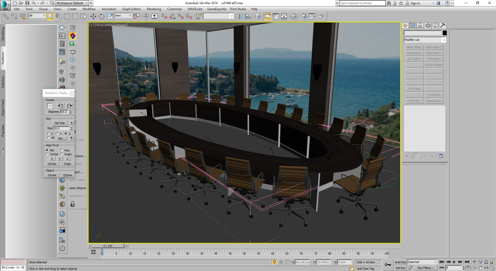496x271 pixels.
Task: Open the Customize menu
Action: click(x=174, y=9)
